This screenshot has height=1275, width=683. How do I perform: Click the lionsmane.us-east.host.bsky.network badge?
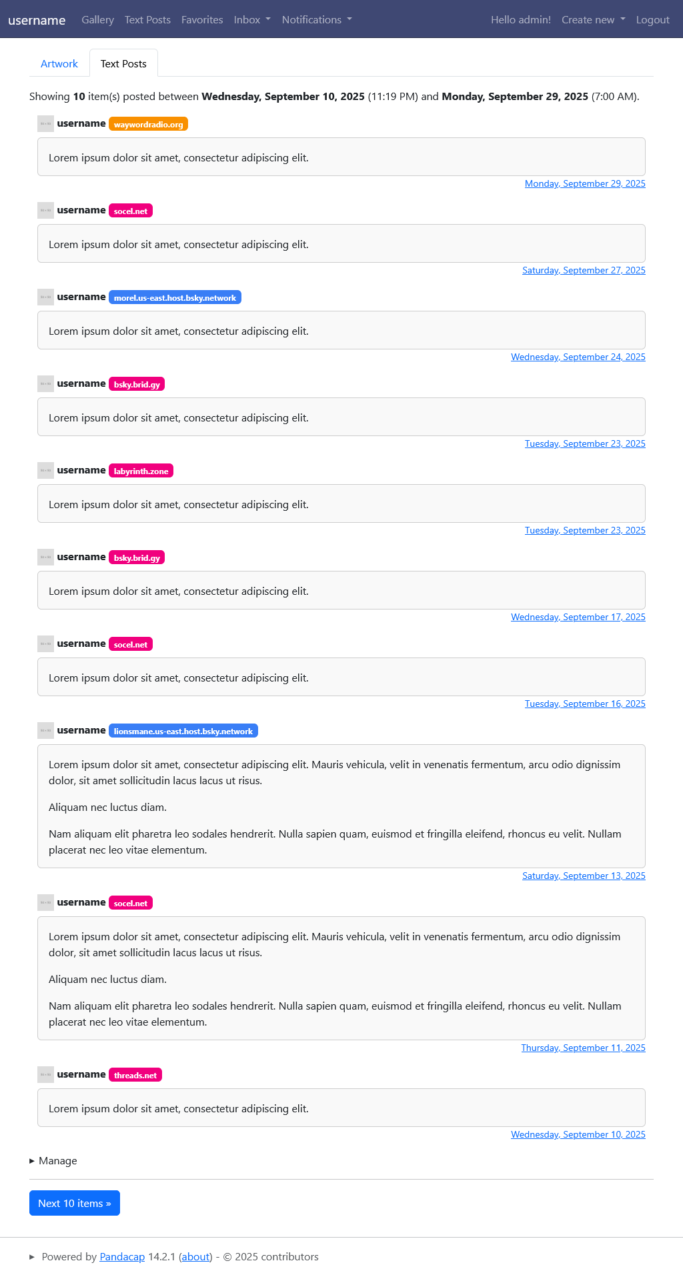pyautogui.click(x=183, y=732)
